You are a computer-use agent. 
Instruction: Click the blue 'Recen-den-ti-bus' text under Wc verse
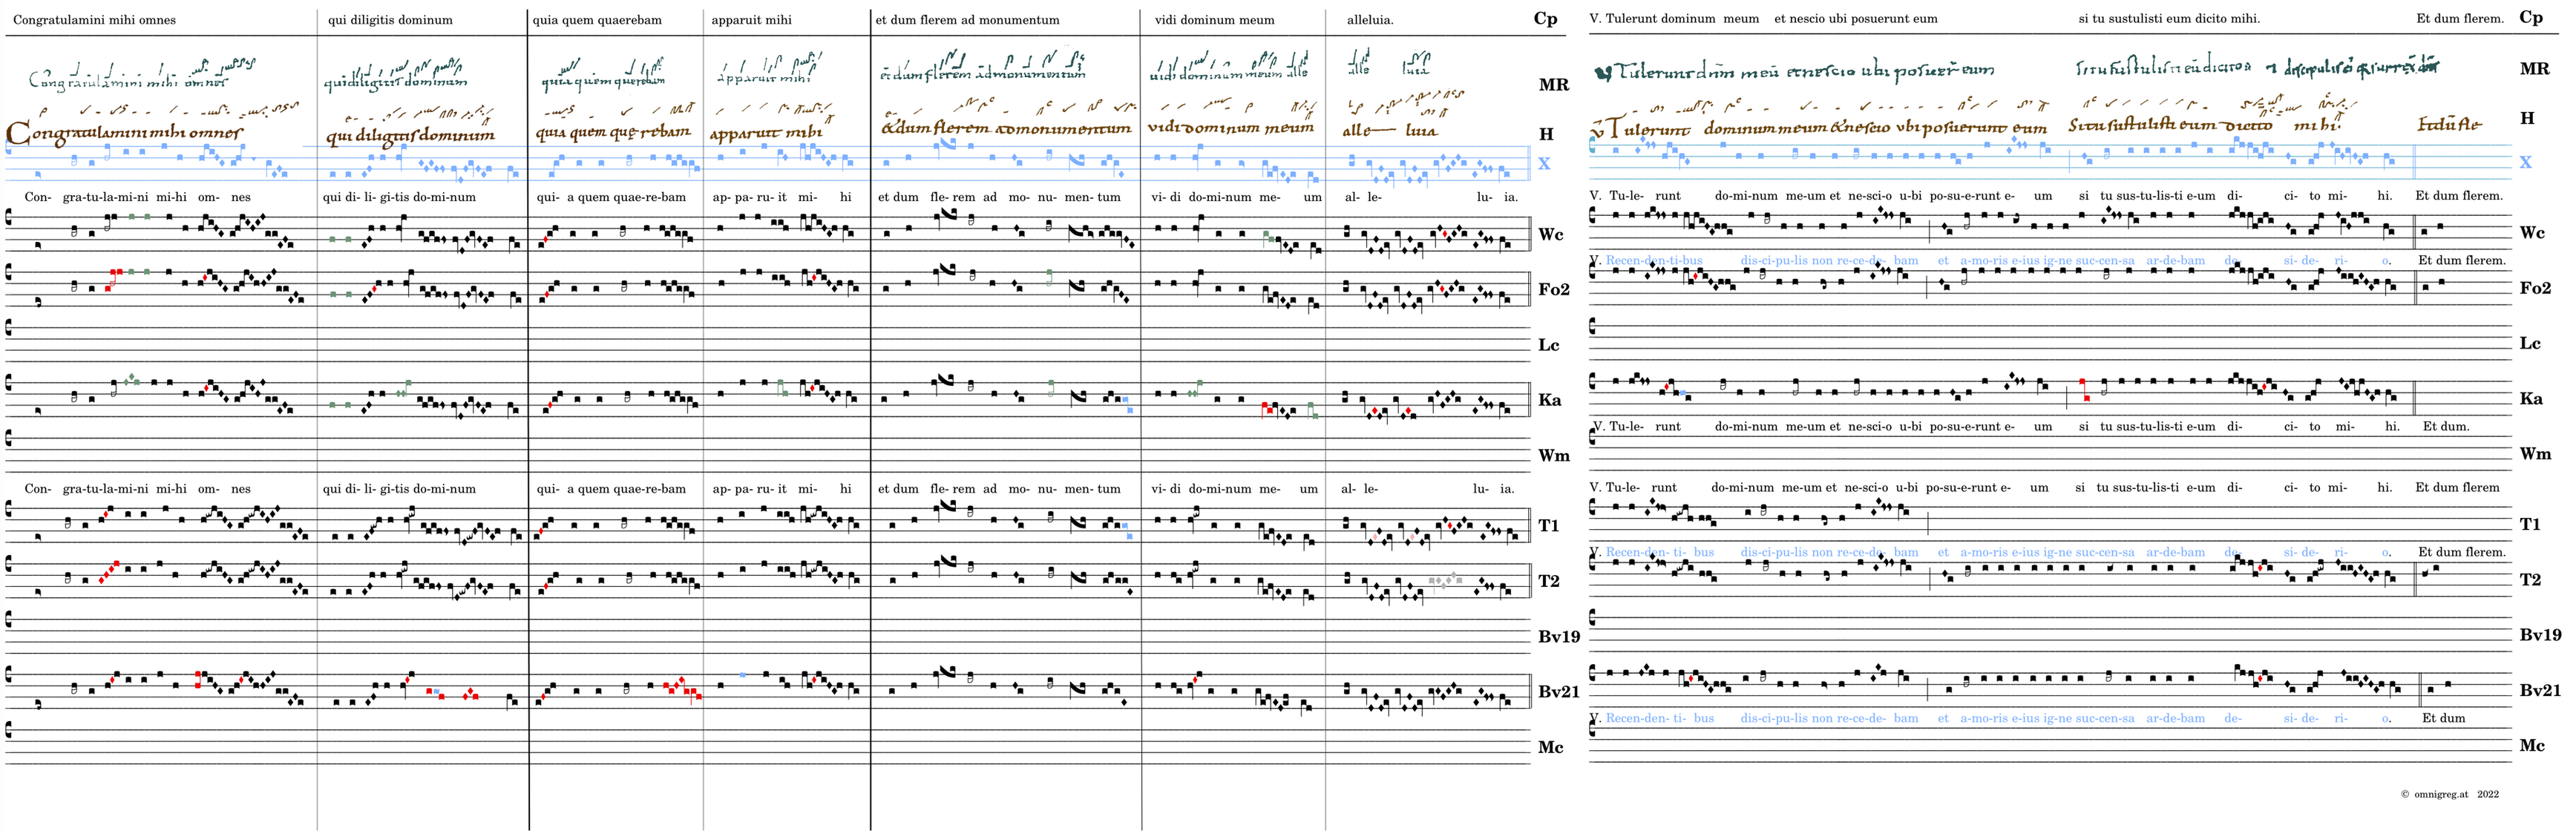tap(1653, 261)
